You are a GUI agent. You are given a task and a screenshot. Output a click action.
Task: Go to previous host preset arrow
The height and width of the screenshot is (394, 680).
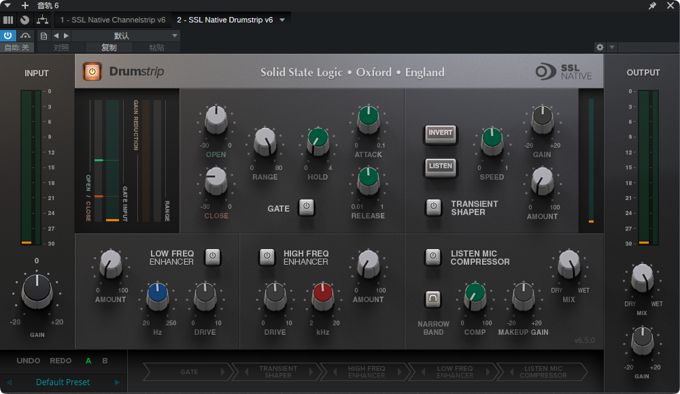pos(56,35)
